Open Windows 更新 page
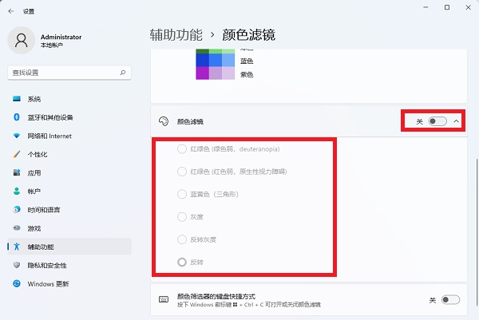This screenshot has width=479, height=320. click(x=48, y=283)
